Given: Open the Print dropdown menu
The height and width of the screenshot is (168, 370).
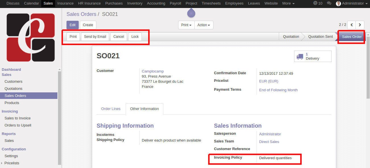Looking at the screenshot, I should click(186, 25).
